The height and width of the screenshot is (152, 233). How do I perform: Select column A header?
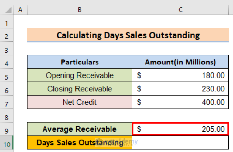click(20, 10)
